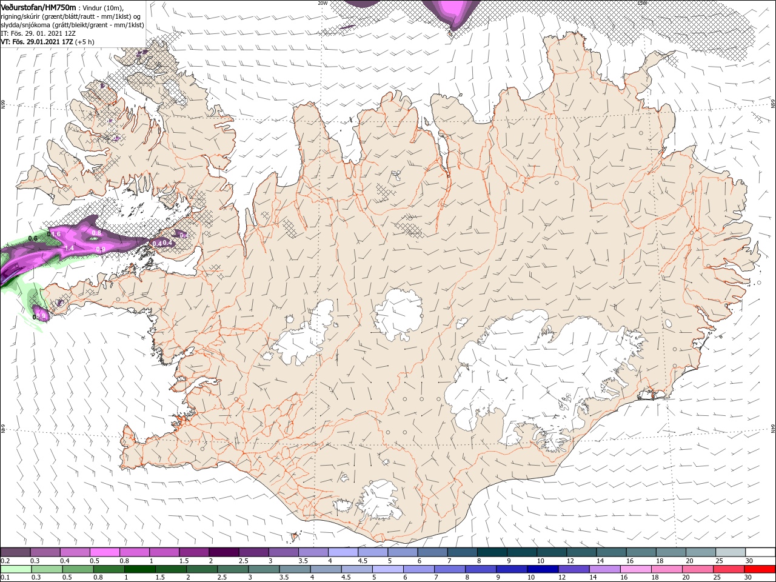This screenshot has width=776, height=582.
Task: Click the 20W longitude label
Action: coord(323,3)
